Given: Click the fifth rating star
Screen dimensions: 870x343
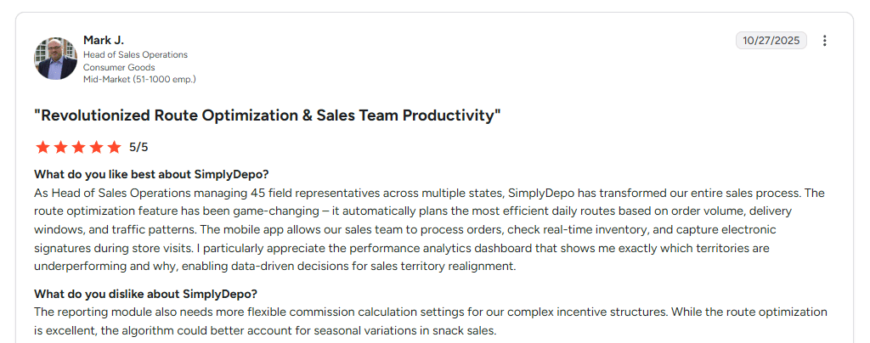Looking at the screenshot, I should (x=115, y=148).
